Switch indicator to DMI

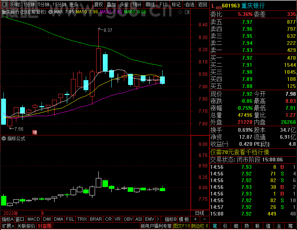(x=47, y=219)
